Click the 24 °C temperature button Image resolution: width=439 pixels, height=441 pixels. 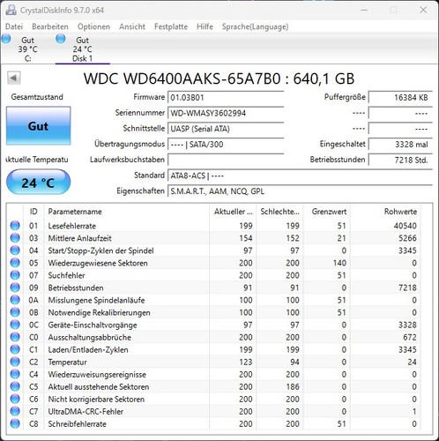(38, 183)
